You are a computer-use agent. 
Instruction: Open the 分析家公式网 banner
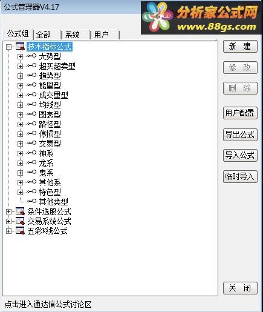(x=201, y=18)
